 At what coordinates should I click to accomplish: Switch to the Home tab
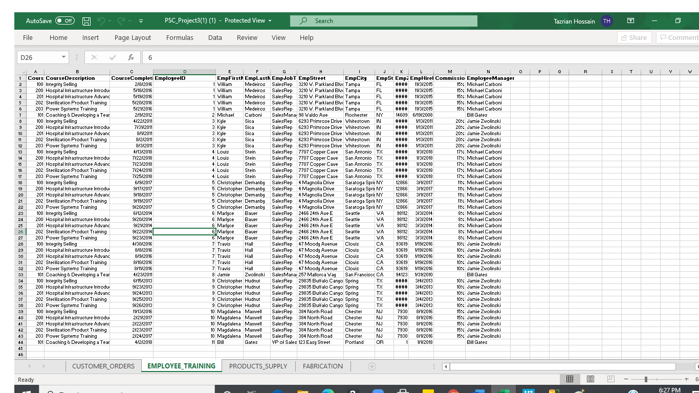coord(58,37)
